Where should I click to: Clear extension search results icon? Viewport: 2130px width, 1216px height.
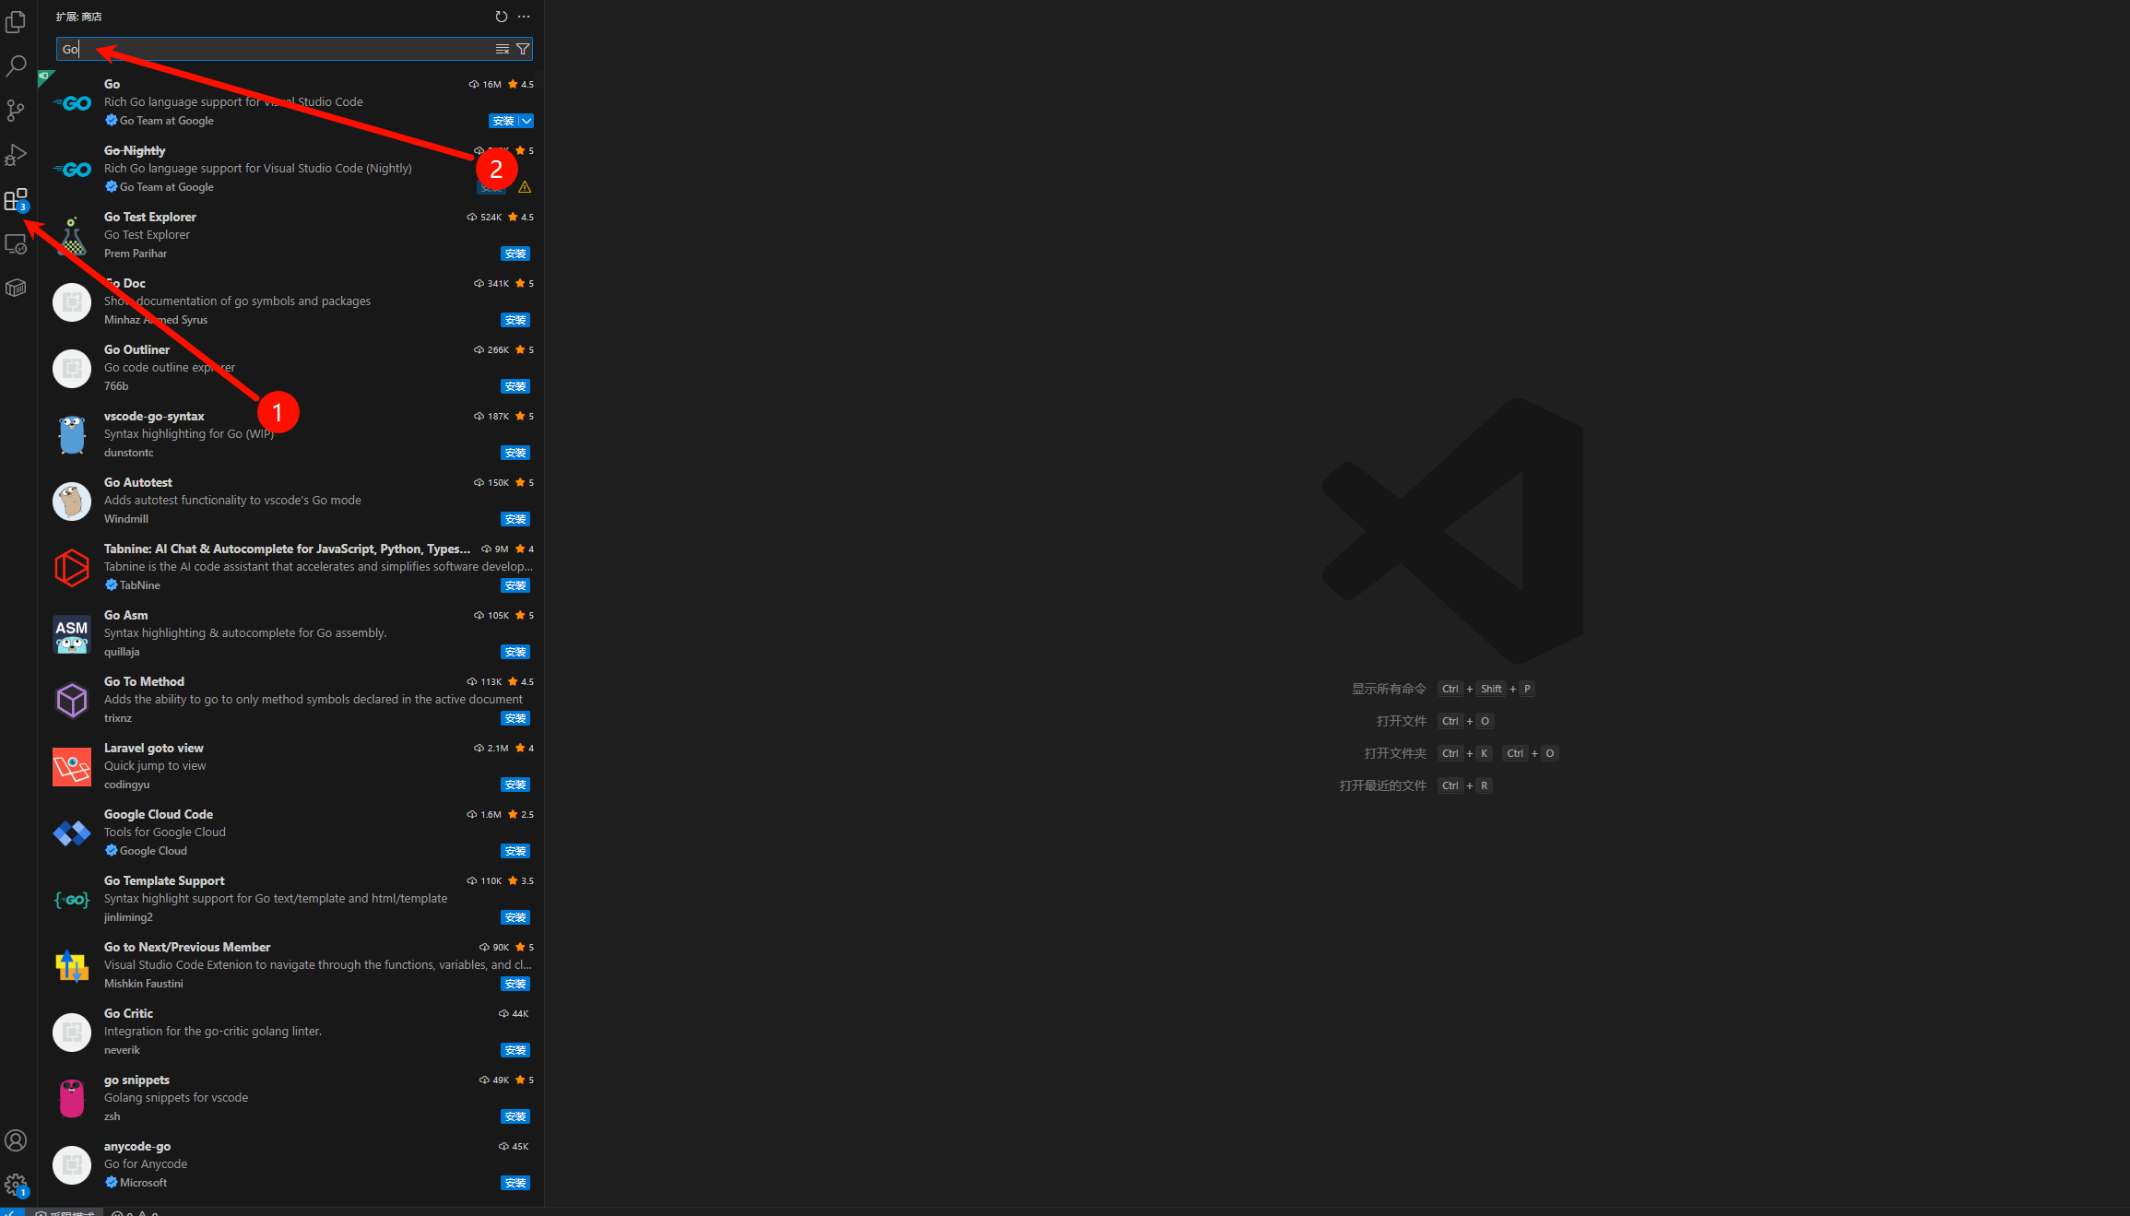click(x=503, y=49)
